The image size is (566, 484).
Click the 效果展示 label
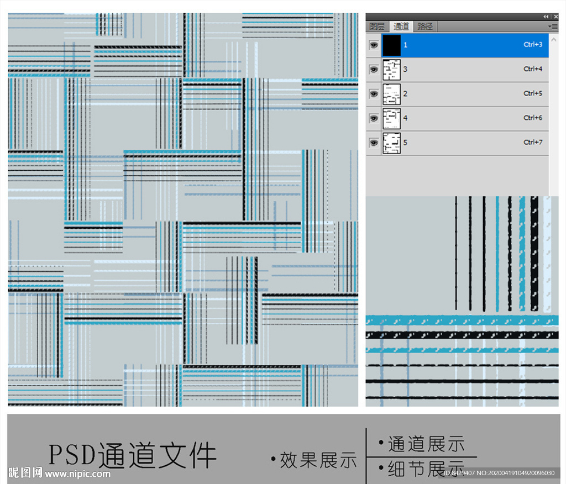[x=318, y=460]
